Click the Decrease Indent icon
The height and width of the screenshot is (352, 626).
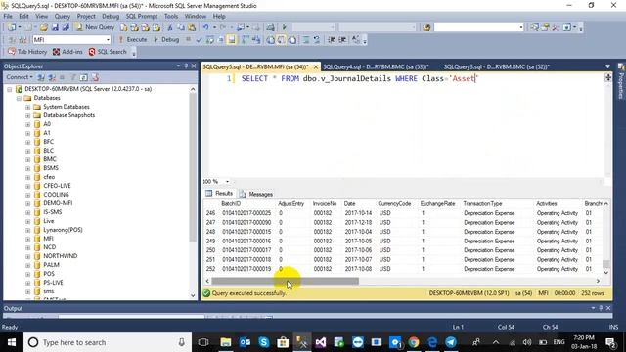click(332, 39)
